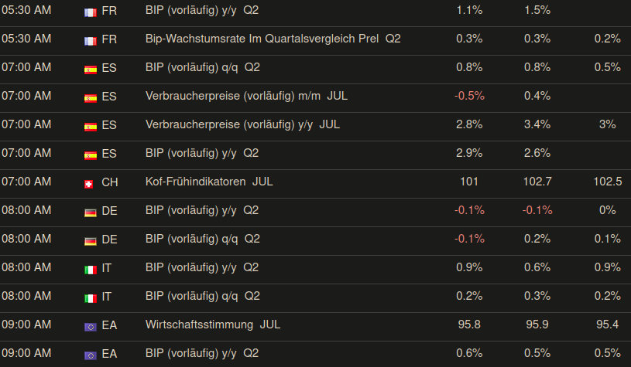Click the France flag in the Bip-Wachstumsrate row
This screenshot has height=367, width=631.
coord(91,39)
